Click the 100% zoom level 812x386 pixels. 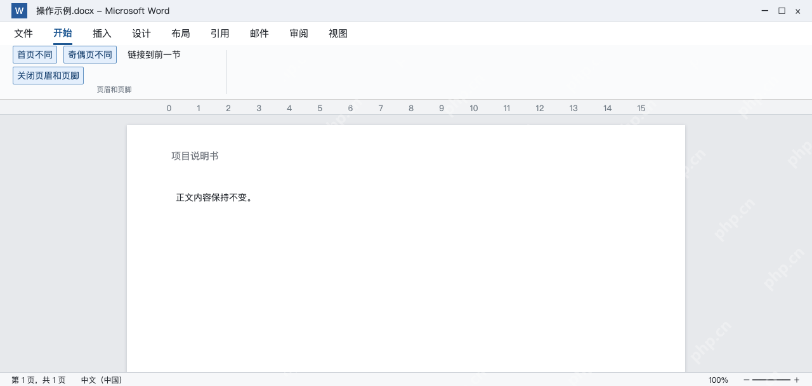tap(718, 380)
